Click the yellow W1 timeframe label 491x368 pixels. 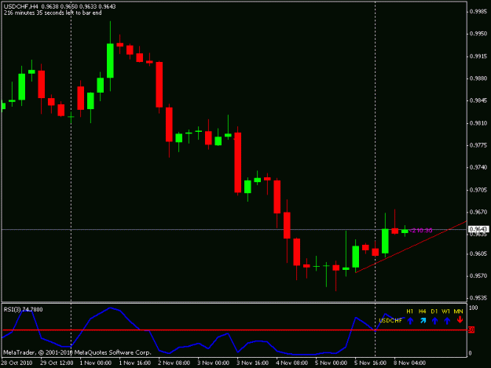446,312
